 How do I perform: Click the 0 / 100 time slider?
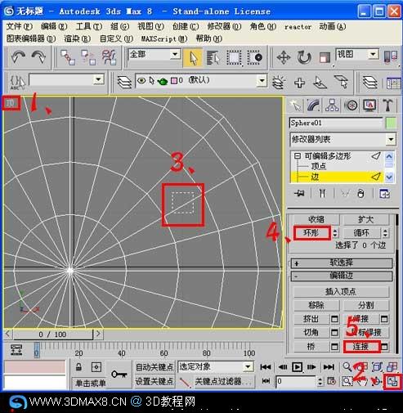(53, 334)
